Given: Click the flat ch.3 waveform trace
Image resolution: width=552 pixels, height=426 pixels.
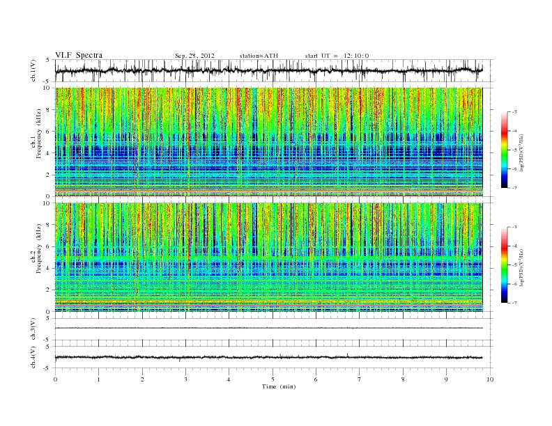Looking at the screenshot, I should click(269, 328).
